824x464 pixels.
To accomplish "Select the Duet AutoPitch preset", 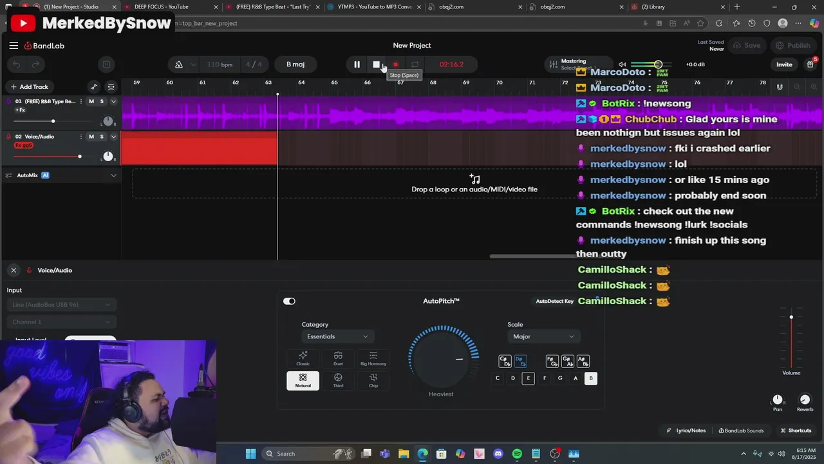I will pyautogui.click(x=338, y=359).
